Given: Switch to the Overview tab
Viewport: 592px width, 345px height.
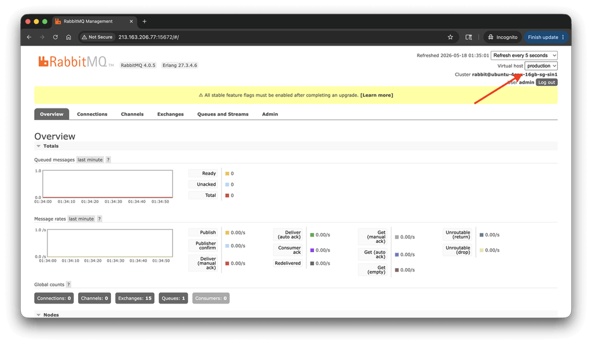Looking at the screenshot, I should tap(51, 114).
